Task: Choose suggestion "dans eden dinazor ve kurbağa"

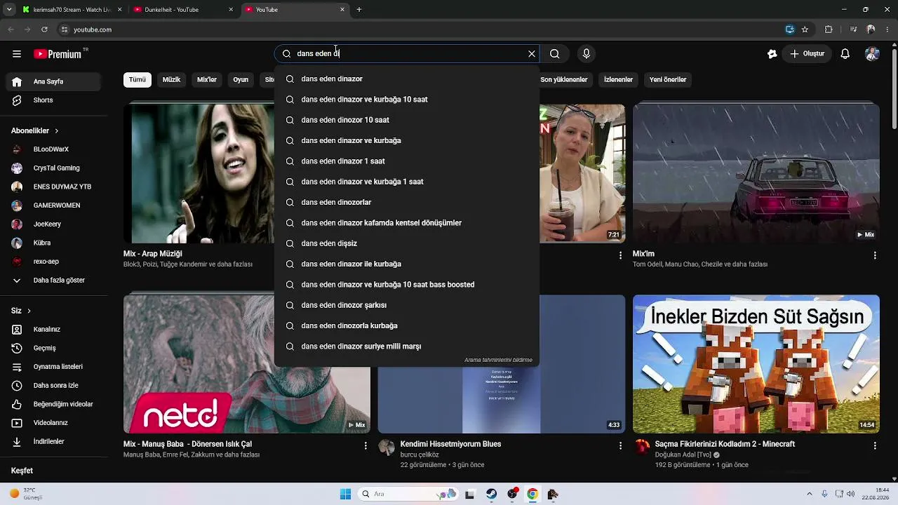Action: click(x=407, y=140)
